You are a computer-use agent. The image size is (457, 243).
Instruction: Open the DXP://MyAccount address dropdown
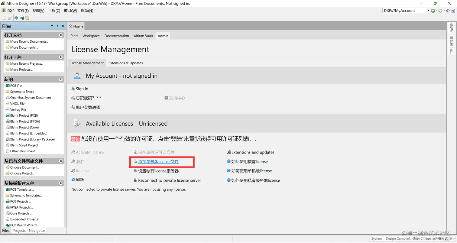tap(428, 11)
